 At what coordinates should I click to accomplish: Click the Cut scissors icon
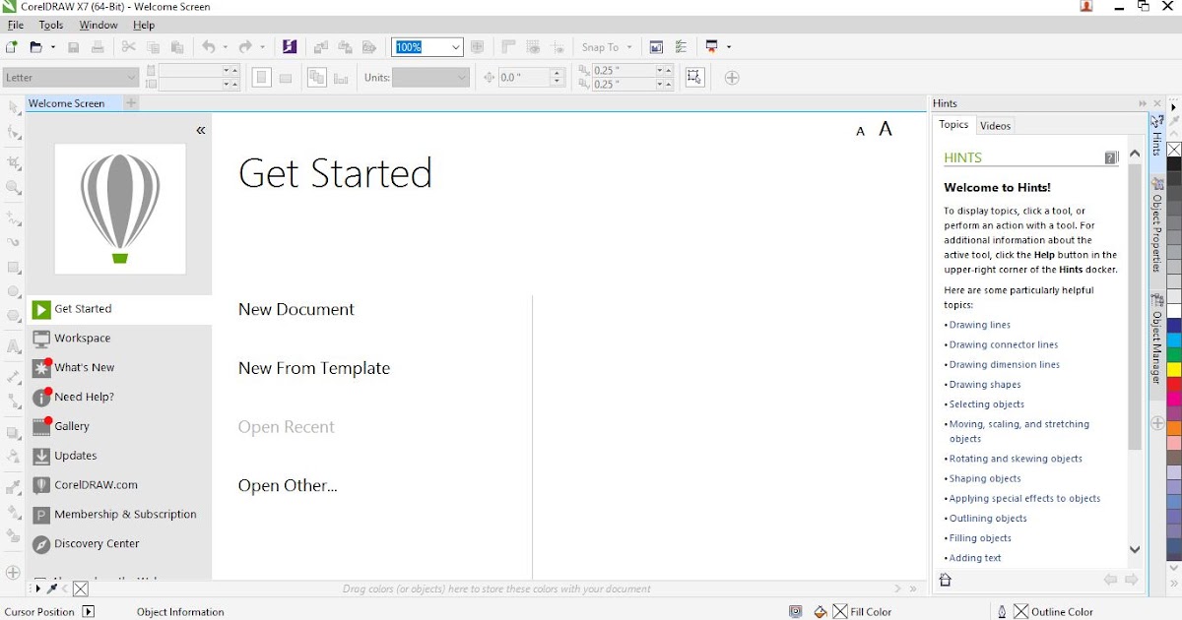point(129,46)
